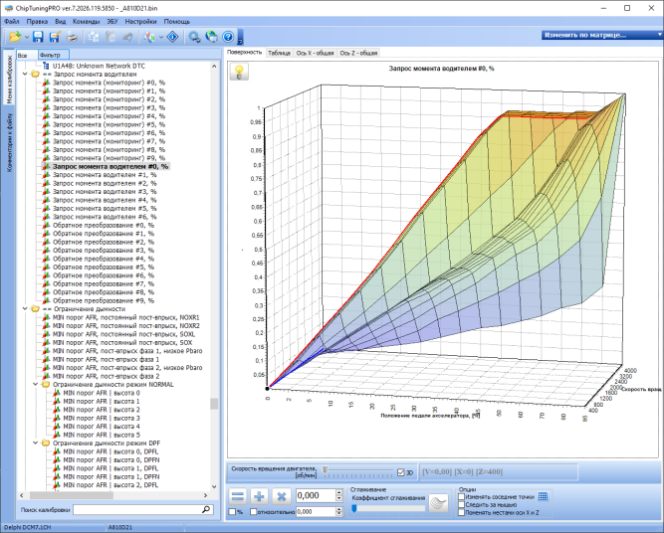This screenshot has width=664, height=533.
Task: Click the engine speed slider handle
Action: point(325,469)
